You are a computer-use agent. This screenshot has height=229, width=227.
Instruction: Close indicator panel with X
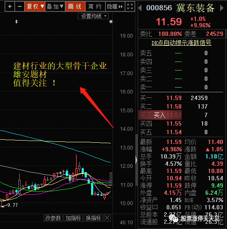point(107,218)
